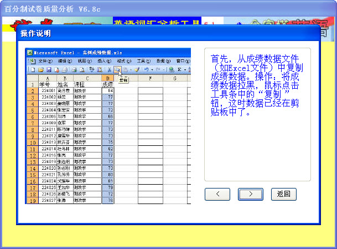This screenshot has width=337, height=249.
Task: Click the Cut scissors icon in Excel toolbar
Action: (109, 69)
